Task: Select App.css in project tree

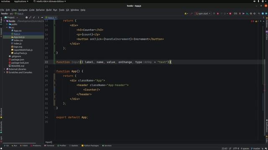Action: [x=18, y=31]
